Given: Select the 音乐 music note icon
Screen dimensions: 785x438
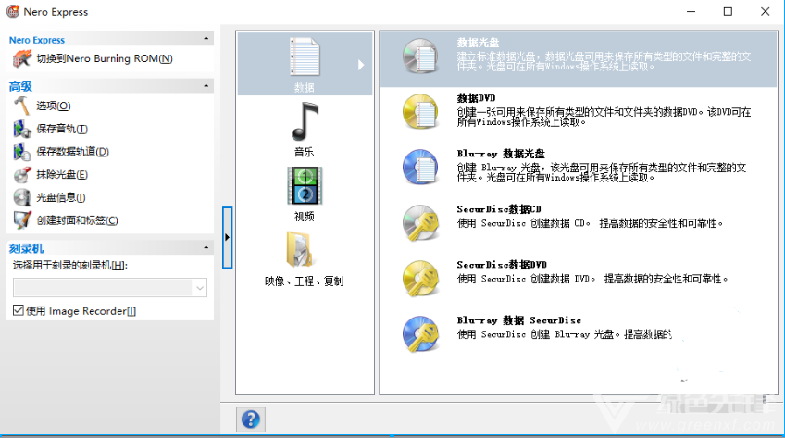Looking at the screenshot, I should pos(305,121).
